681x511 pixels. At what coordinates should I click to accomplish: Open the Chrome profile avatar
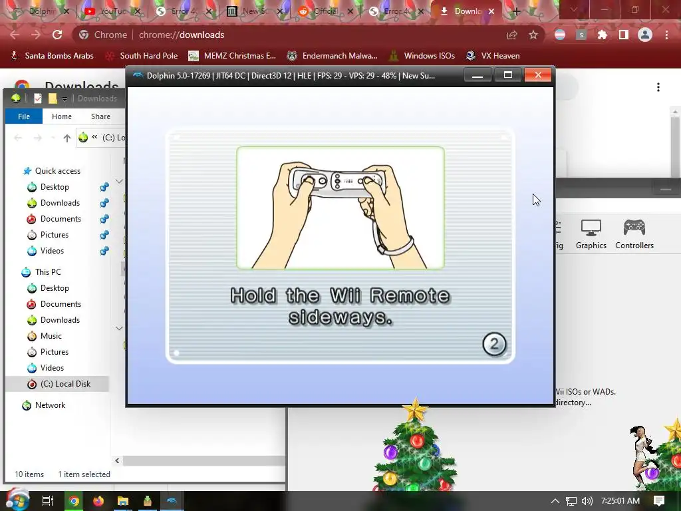645,35
